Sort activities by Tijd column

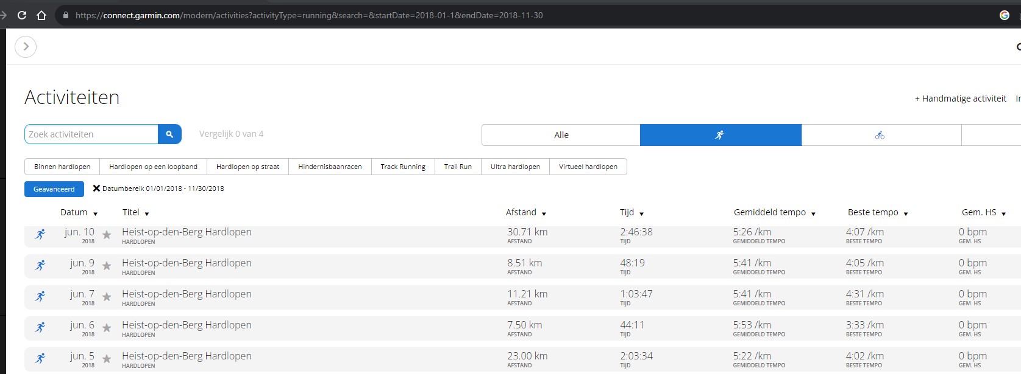[x=632, y=212]
